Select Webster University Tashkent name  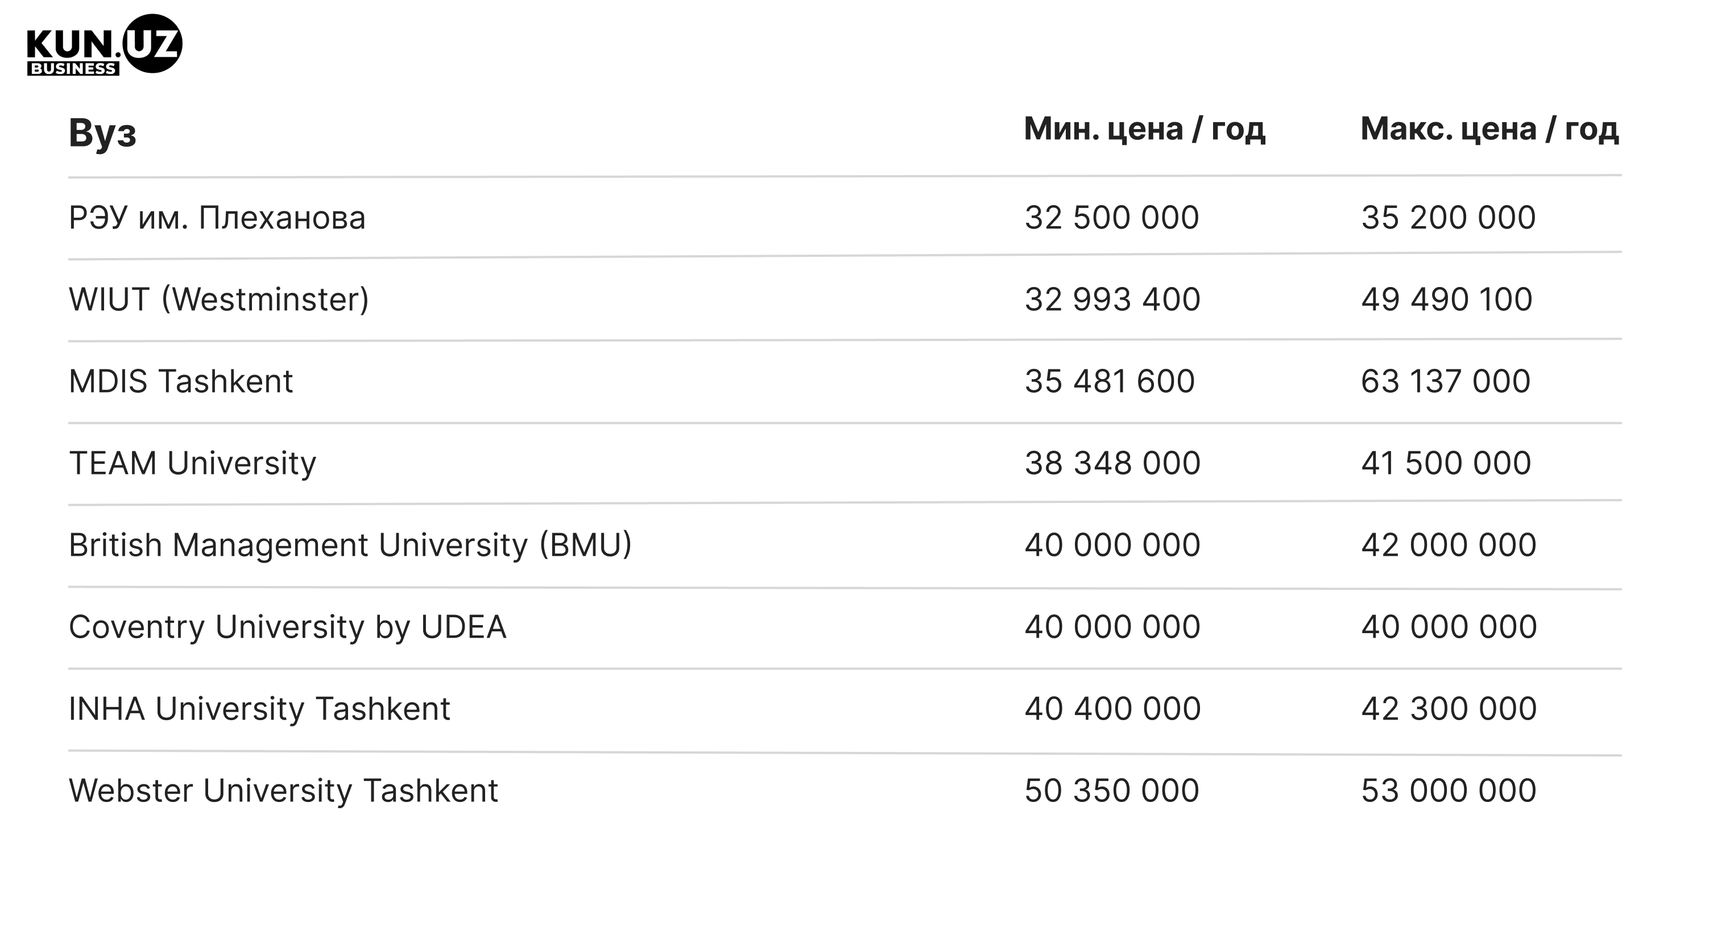coord(283,791)
